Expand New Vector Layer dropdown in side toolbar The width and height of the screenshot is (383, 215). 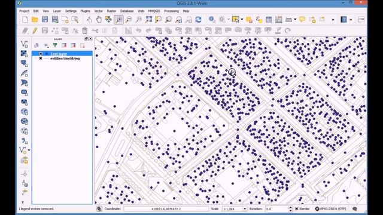coord(29,150)
